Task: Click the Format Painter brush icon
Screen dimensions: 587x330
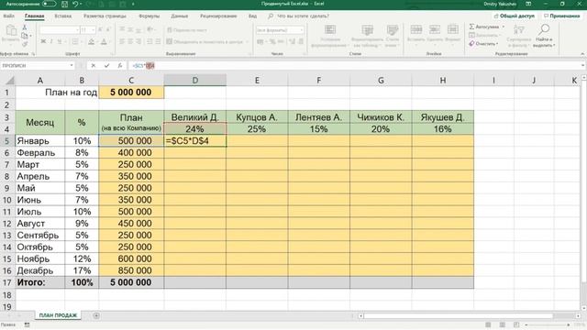Action: pyautogui.click(x=25, y=44)
